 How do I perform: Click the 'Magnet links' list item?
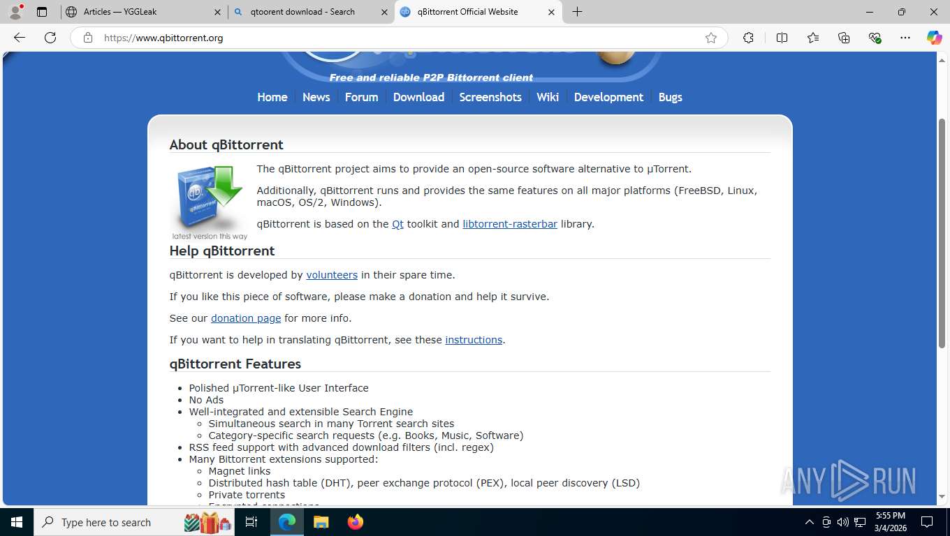coord(240,471)
